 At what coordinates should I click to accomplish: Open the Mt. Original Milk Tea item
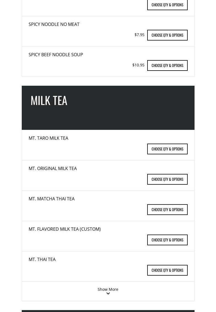(x=53, y=168)
